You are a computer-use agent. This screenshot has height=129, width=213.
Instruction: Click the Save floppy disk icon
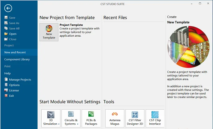(6, 18)
